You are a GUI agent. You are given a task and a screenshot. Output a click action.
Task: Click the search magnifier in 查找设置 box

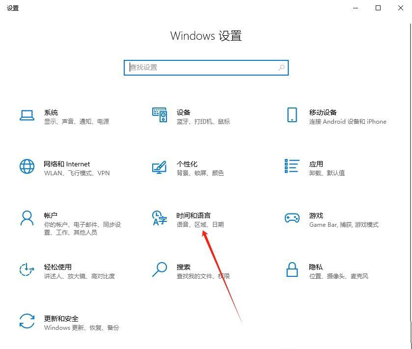[281, 67]
